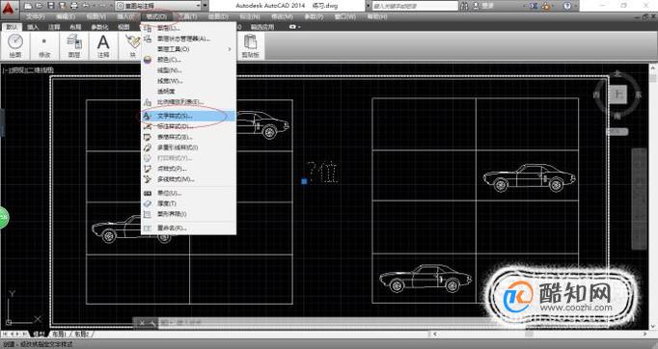Screen dimensions: 658x349
Task: Open the 绘图 ribbon panel
Action: coord(15,45)
